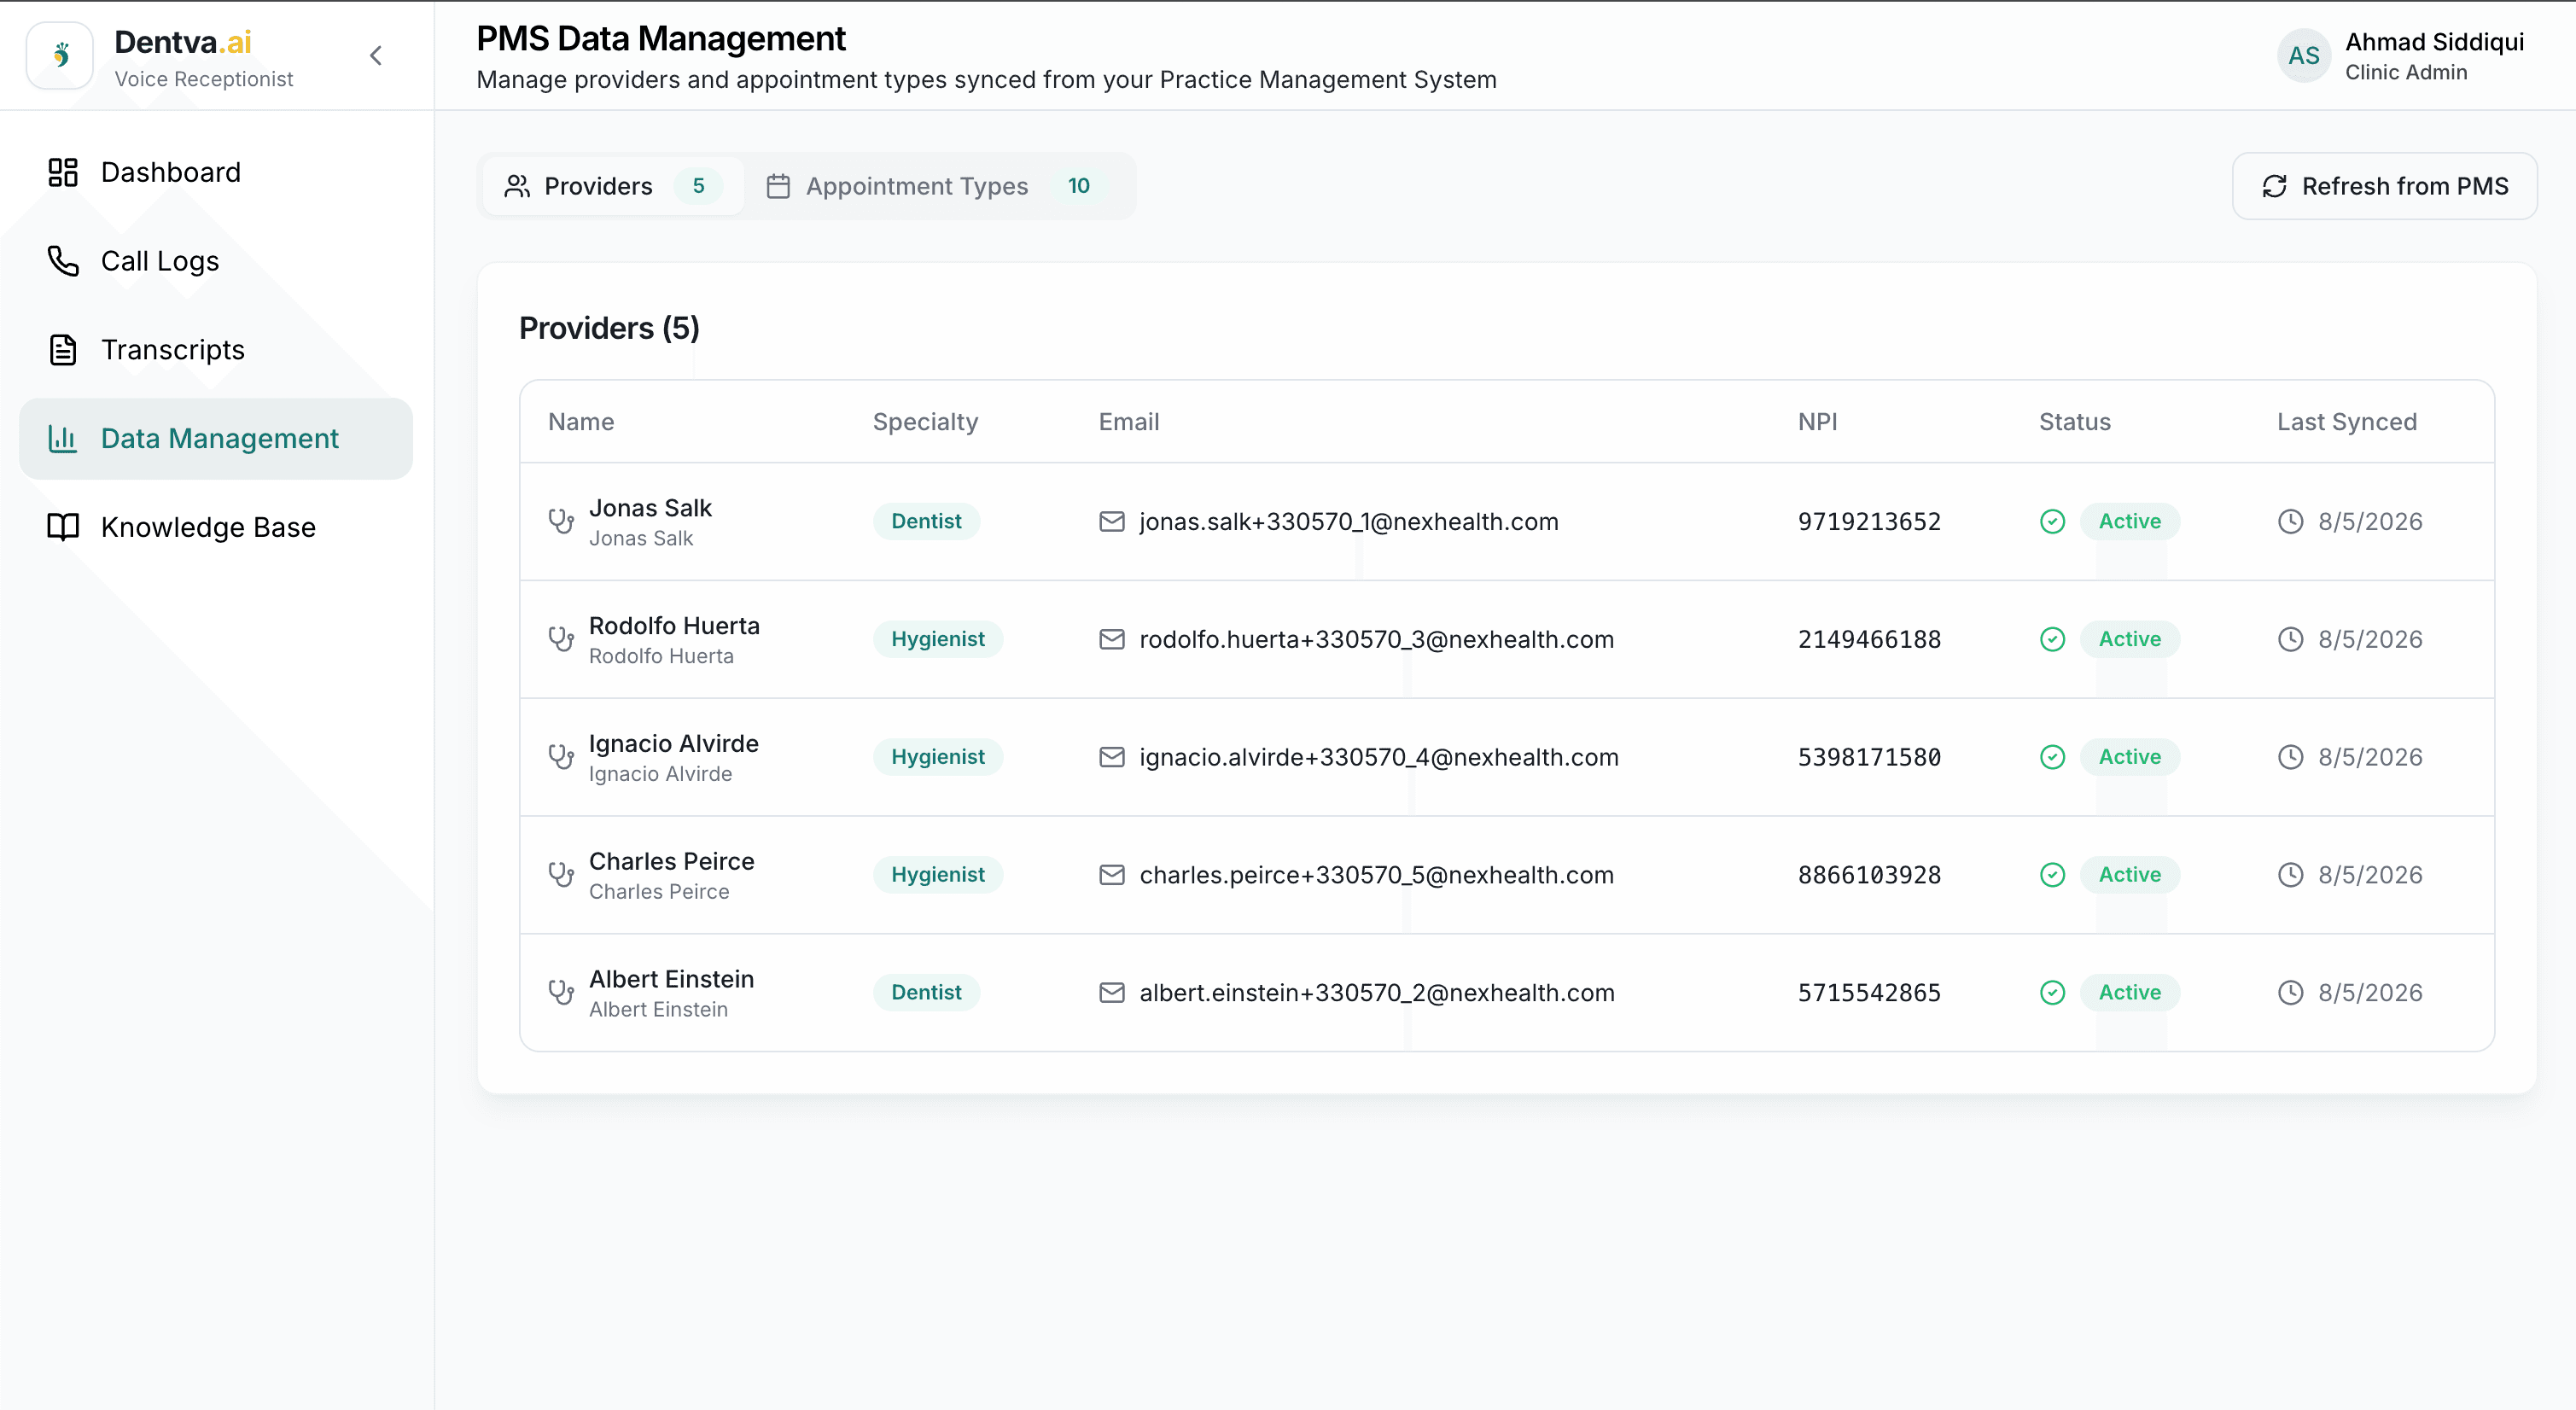2576x1410 pixels.
Task: Click the Hygienist badge for Ignacio Alvirde
Action: [x=938, y=757]
